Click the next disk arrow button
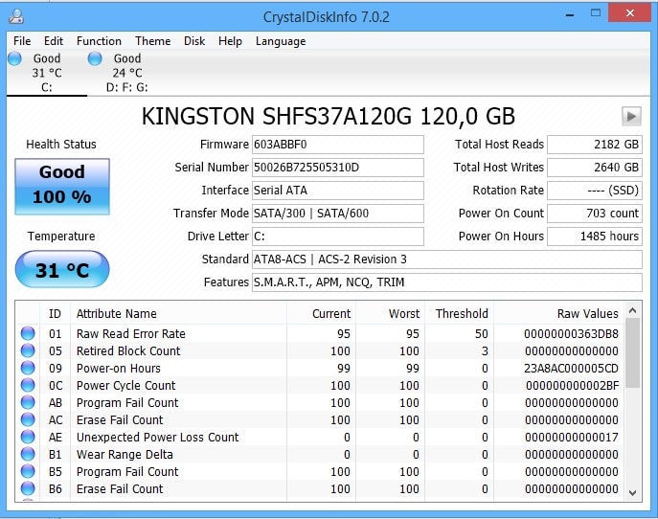The height and width of the screenshot is (519, 658). (x=631, y=116)
